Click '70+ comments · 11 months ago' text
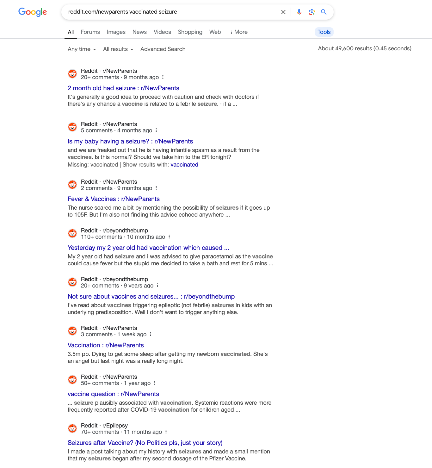432x468 pixels. pos(121,432)
